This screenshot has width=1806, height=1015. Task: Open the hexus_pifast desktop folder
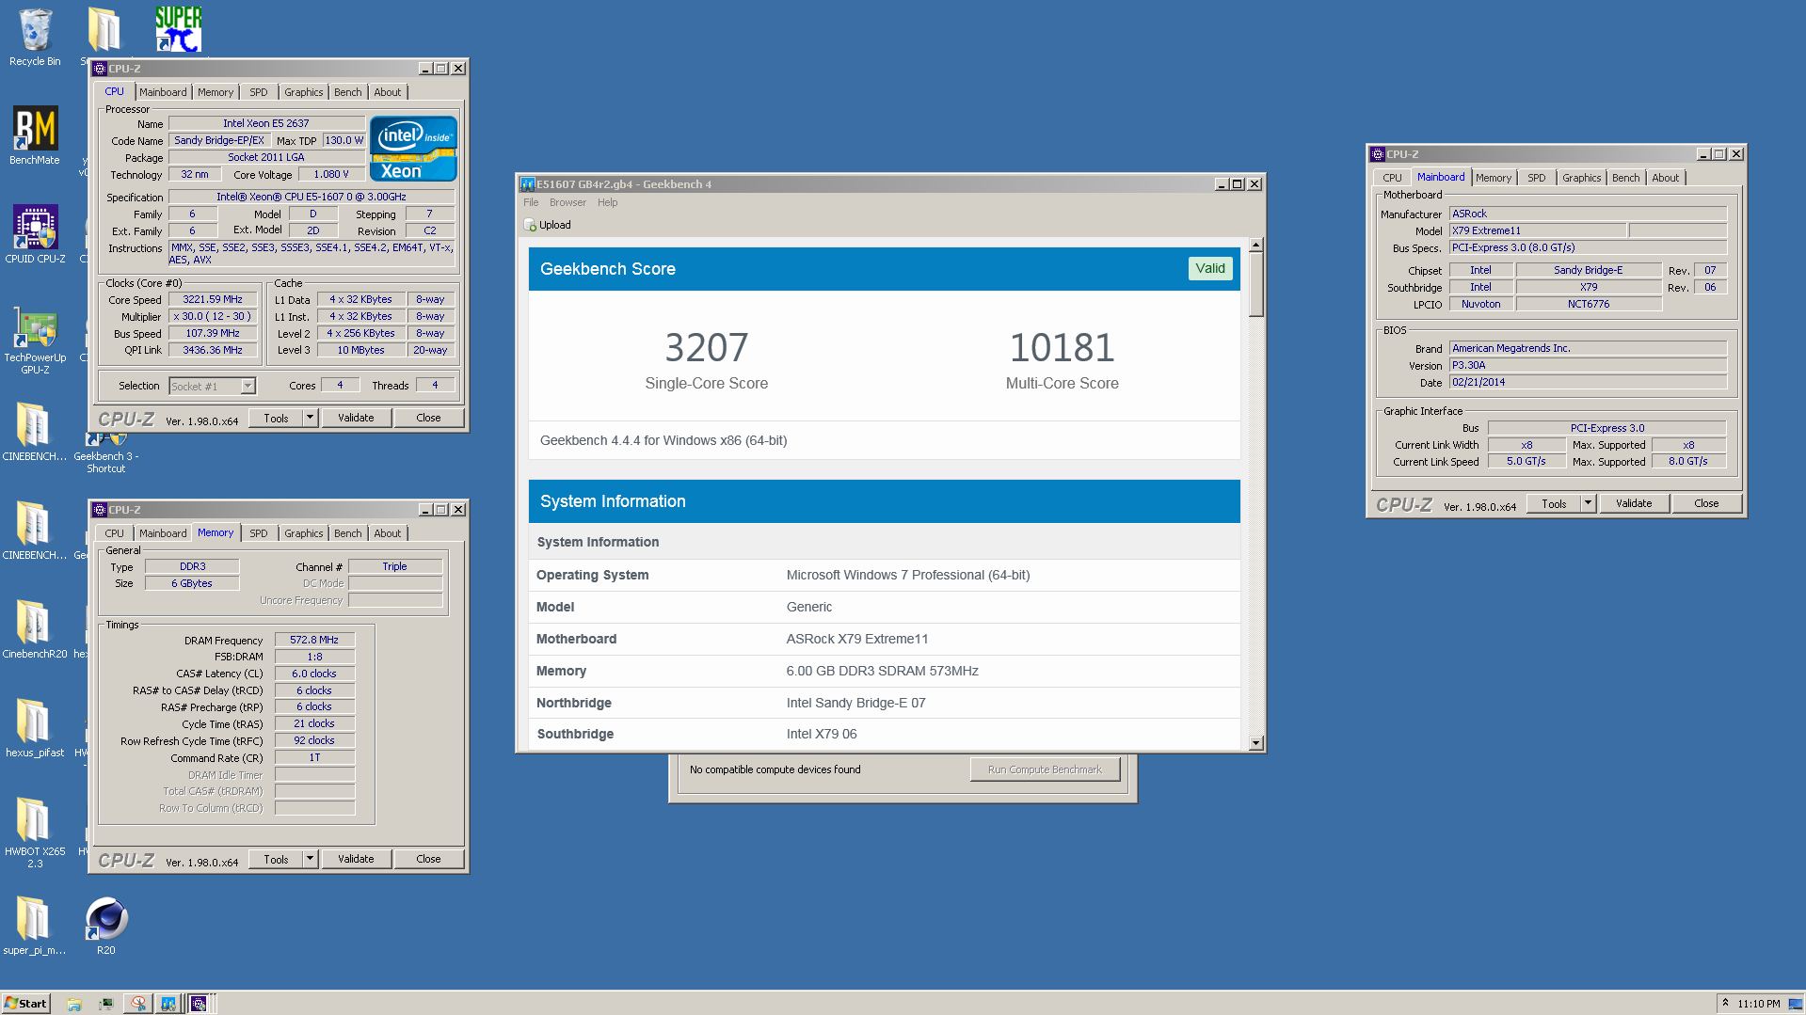coord(35,728)
